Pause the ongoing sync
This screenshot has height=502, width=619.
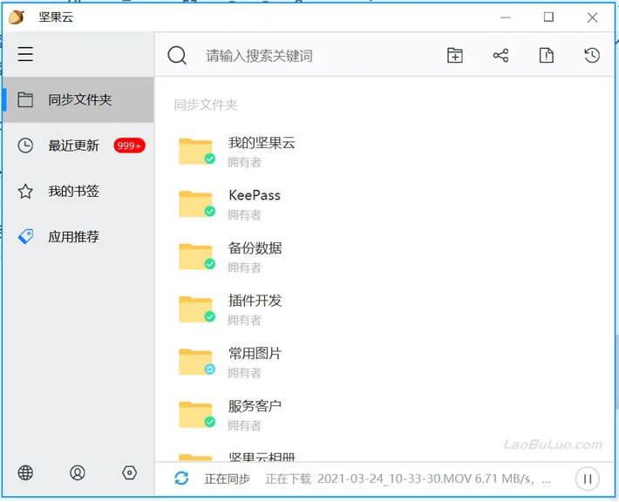[x=588, y=478]
